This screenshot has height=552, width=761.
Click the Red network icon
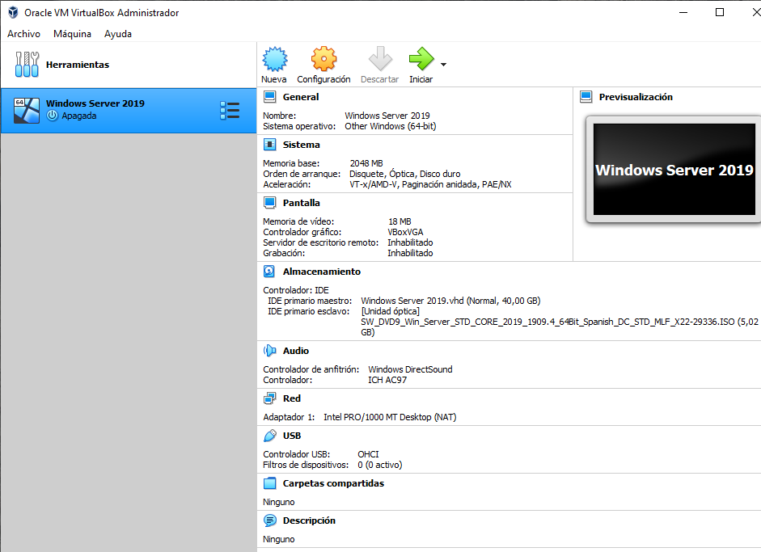(x=269, y=398)
